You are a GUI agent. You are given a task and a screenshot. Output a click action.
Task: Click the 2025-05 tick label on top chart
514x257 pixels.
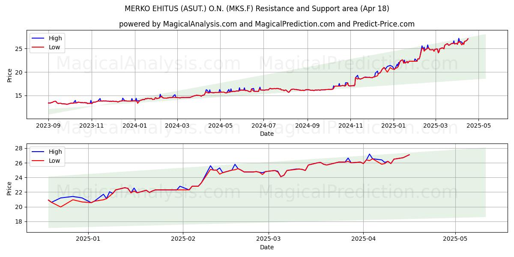[x=478, y=126]
